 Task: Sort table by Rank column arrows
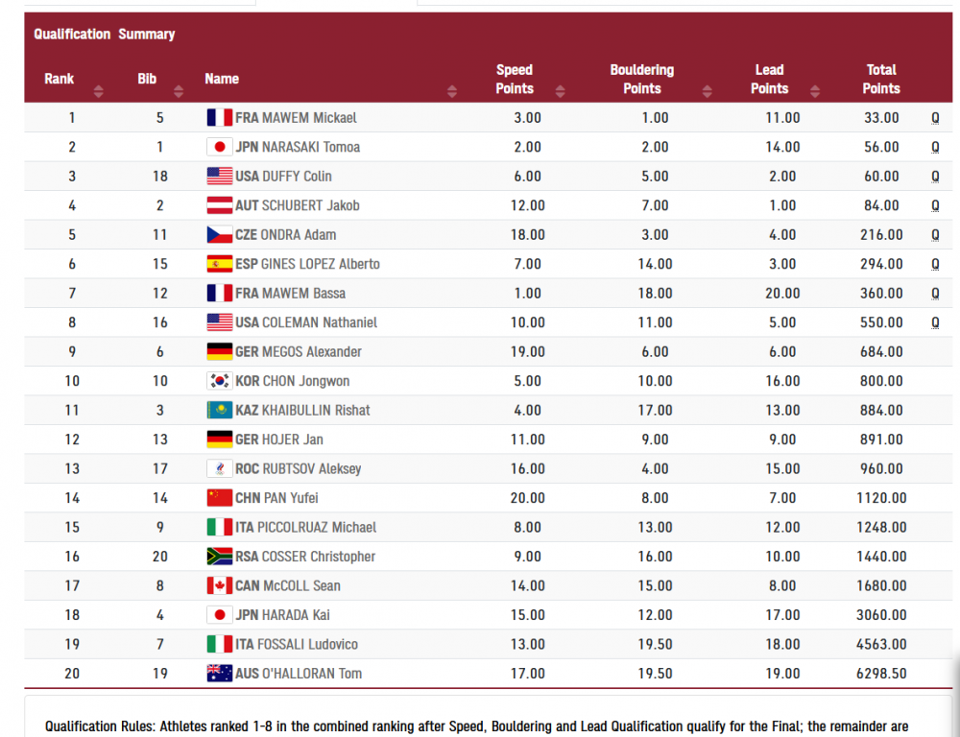[x=98, y=92]
